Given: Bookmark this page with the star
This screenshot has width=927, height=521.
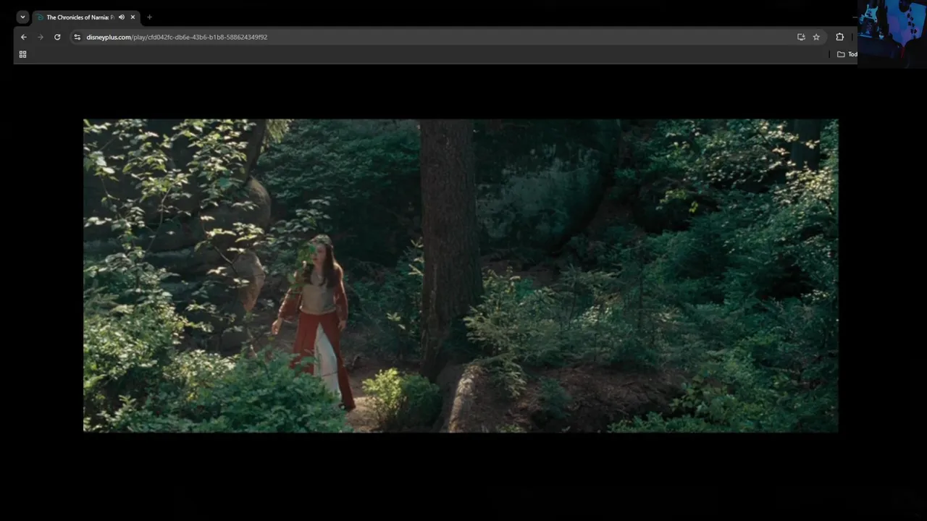Looking at the screenshot, I should point(816,37).
